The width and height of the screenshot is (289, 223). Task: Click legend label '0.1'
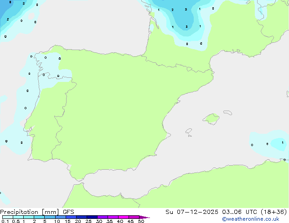tap(5, 221)
